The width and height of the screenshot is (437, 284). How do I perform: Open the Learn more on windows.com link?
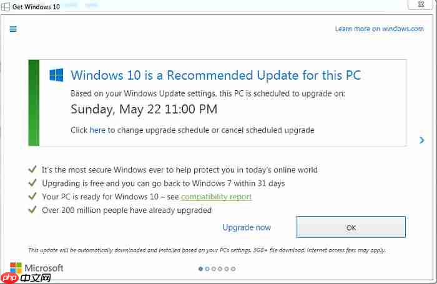click(x=379, y=29)
